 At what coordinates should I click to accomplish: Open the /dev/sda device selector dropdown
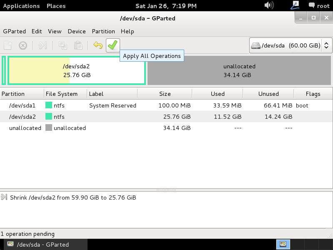point(290,45)
